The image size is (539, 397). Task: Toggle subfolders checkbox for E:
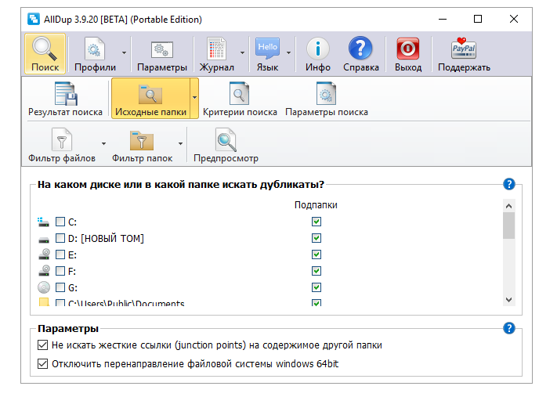pyautogui.click(x=317, y=254)
